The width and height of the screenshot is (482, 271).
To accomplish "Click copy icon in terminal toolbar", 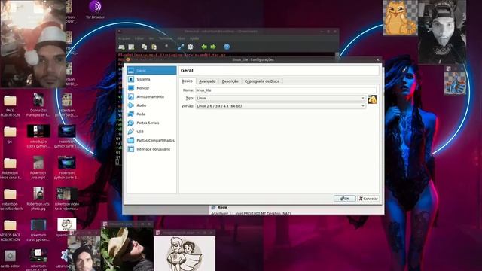I will pos(145,47).
